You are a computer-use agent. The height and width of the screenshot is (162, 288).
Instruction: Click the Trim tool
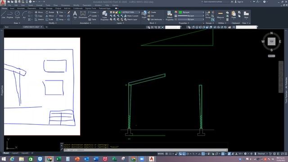[x=60, y=12]
